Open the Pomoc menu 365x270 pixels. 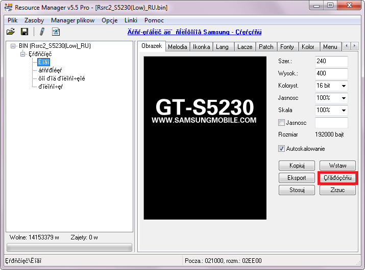coord(154,20)
